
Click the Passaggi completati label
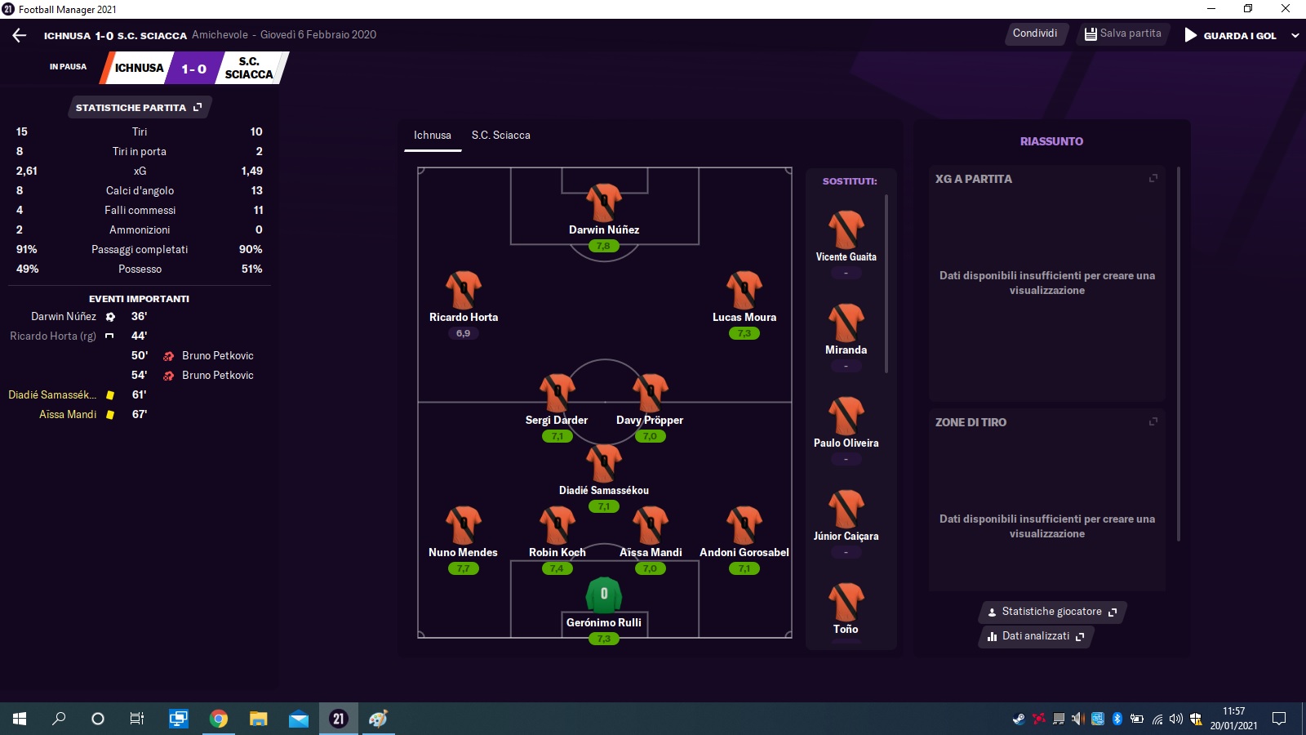[x=140, y=250]
